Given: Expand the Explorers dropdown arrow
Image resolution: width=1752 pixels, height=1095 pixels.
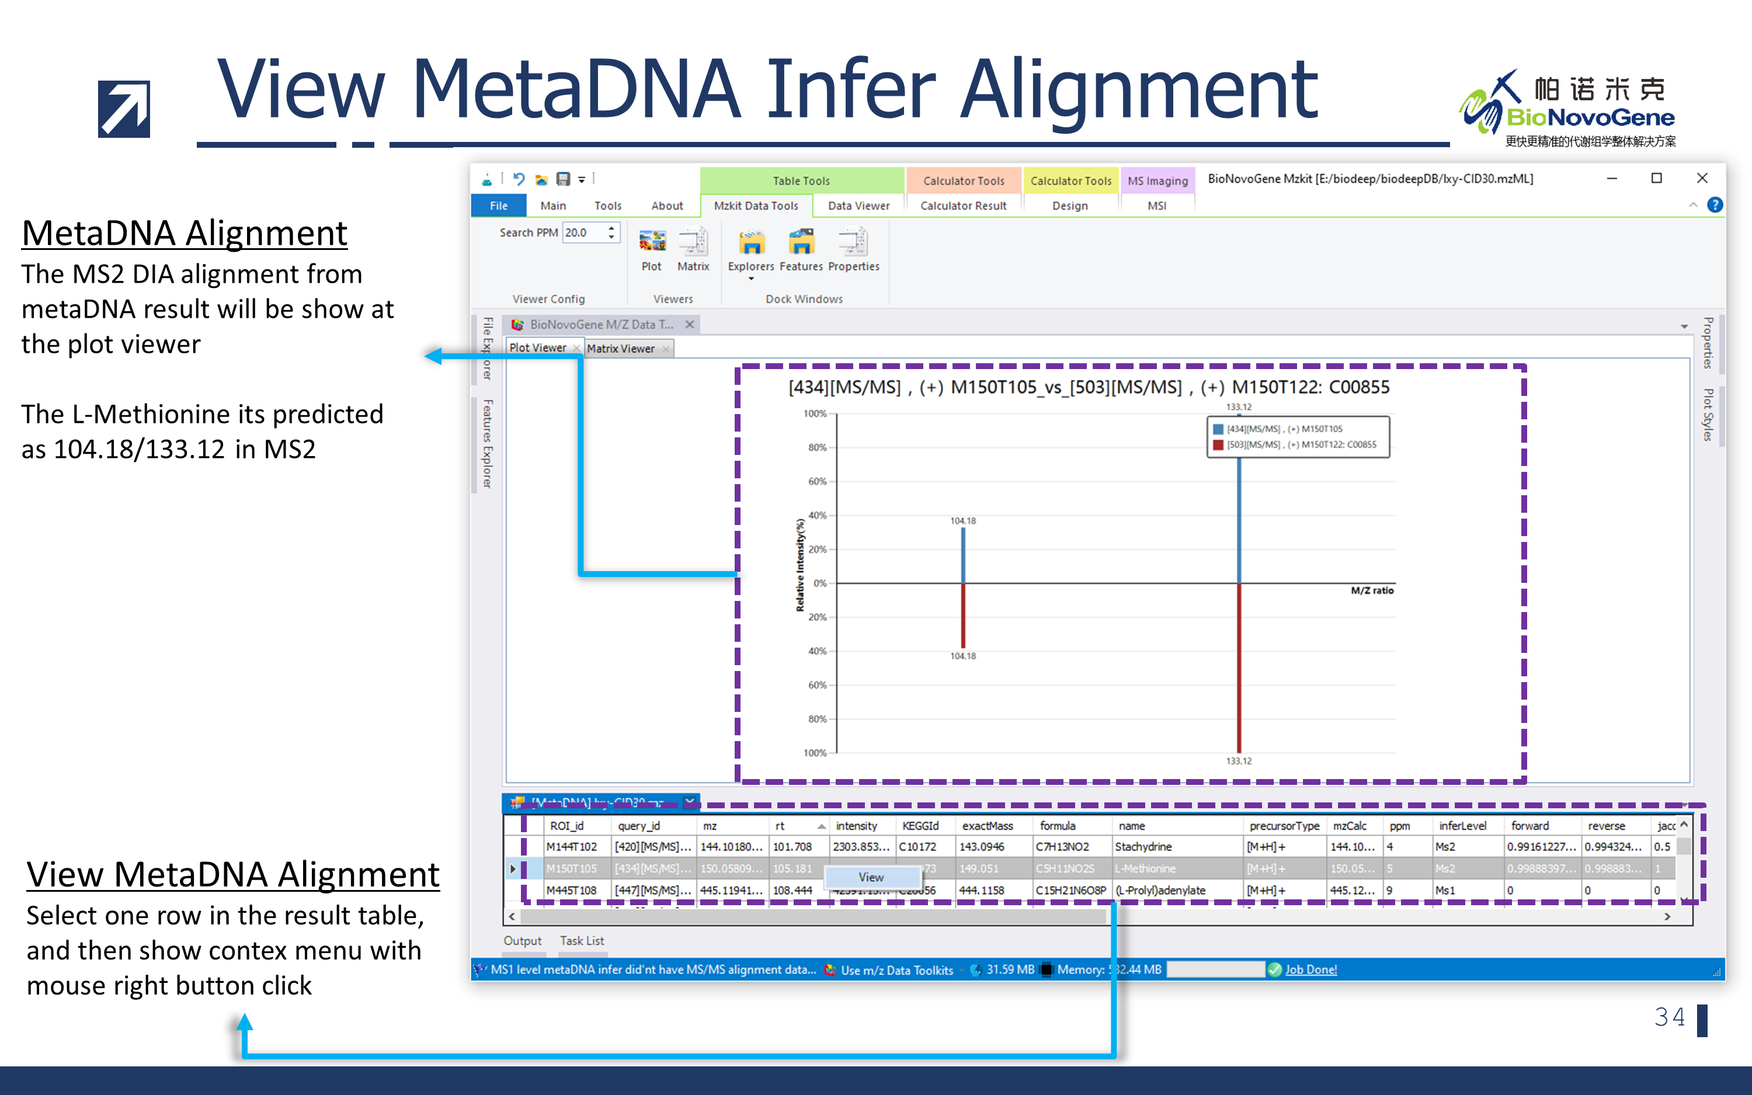Looking at the screenshot, I should click(x=751, y=279).
